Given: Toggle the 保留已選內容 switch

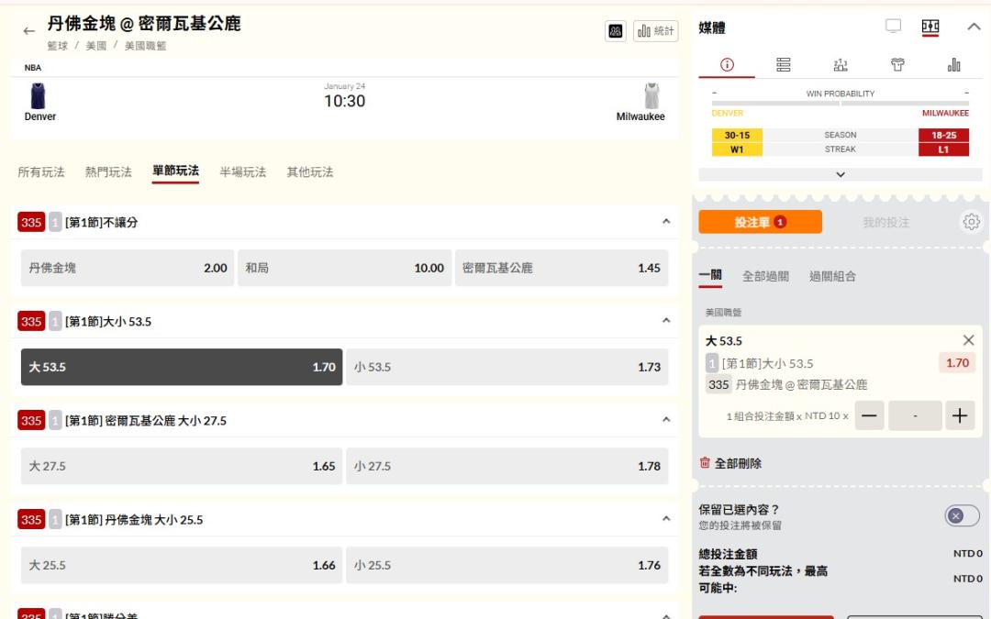Looking at the screenshot, I should pos(962,516).
